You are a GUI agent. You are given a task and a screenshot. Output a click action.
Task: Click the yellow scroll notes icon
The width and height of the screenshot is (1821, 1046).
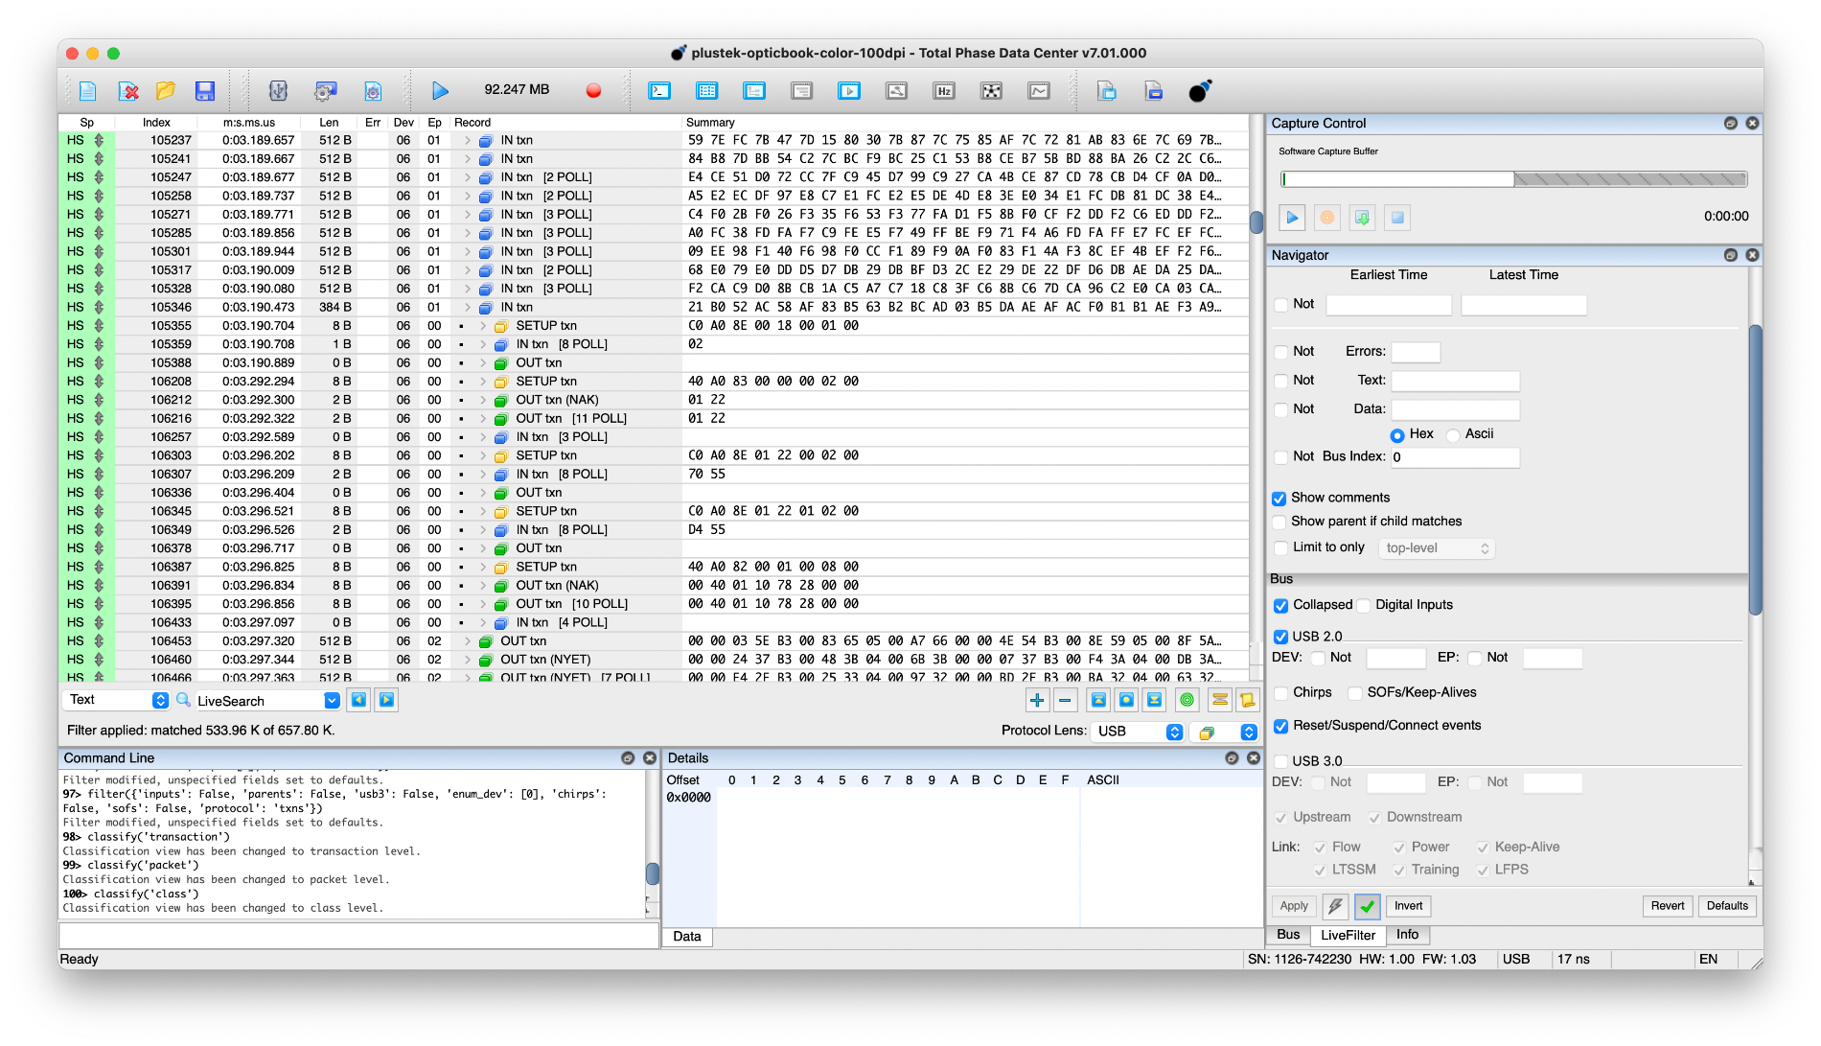1248,701
